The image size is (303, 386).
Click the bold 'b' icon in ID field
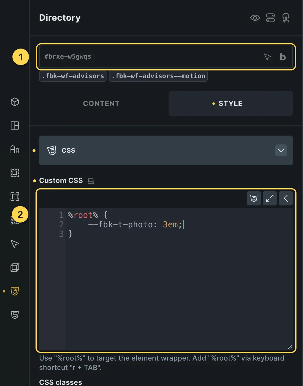(x=283, y=57)
